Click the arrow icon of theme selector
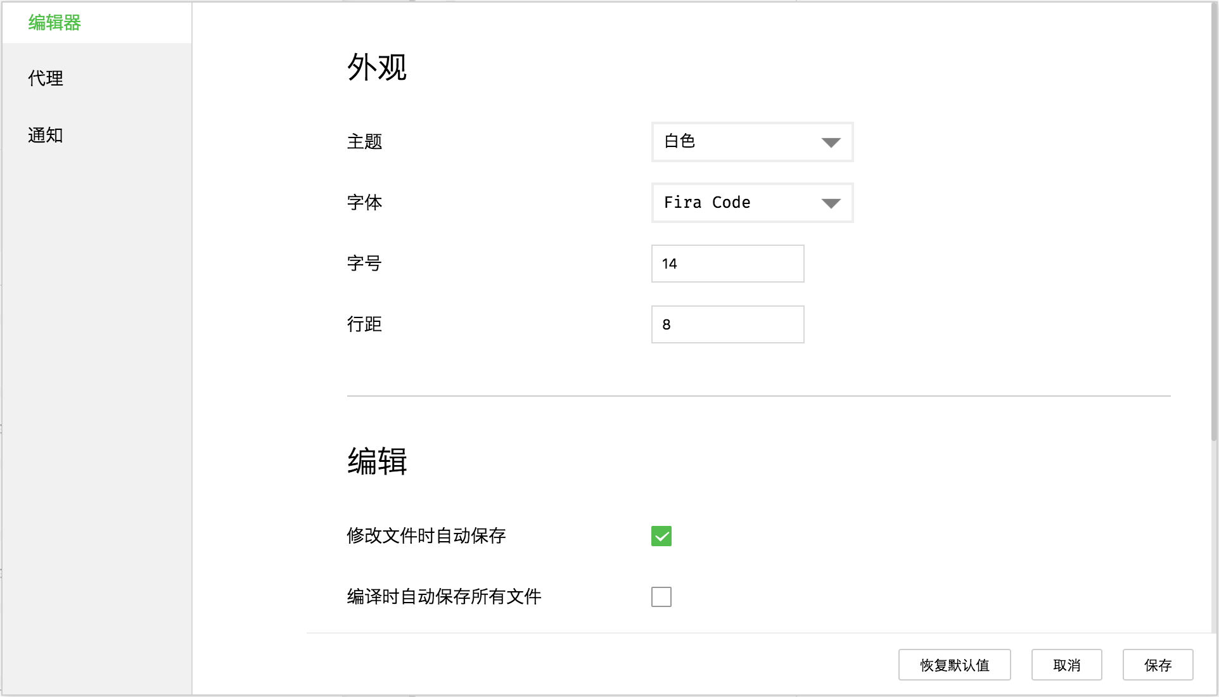 click(831, 143)
